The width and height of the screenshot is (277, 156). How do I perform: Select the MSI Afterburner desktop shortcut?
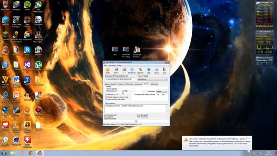(38, 6)
